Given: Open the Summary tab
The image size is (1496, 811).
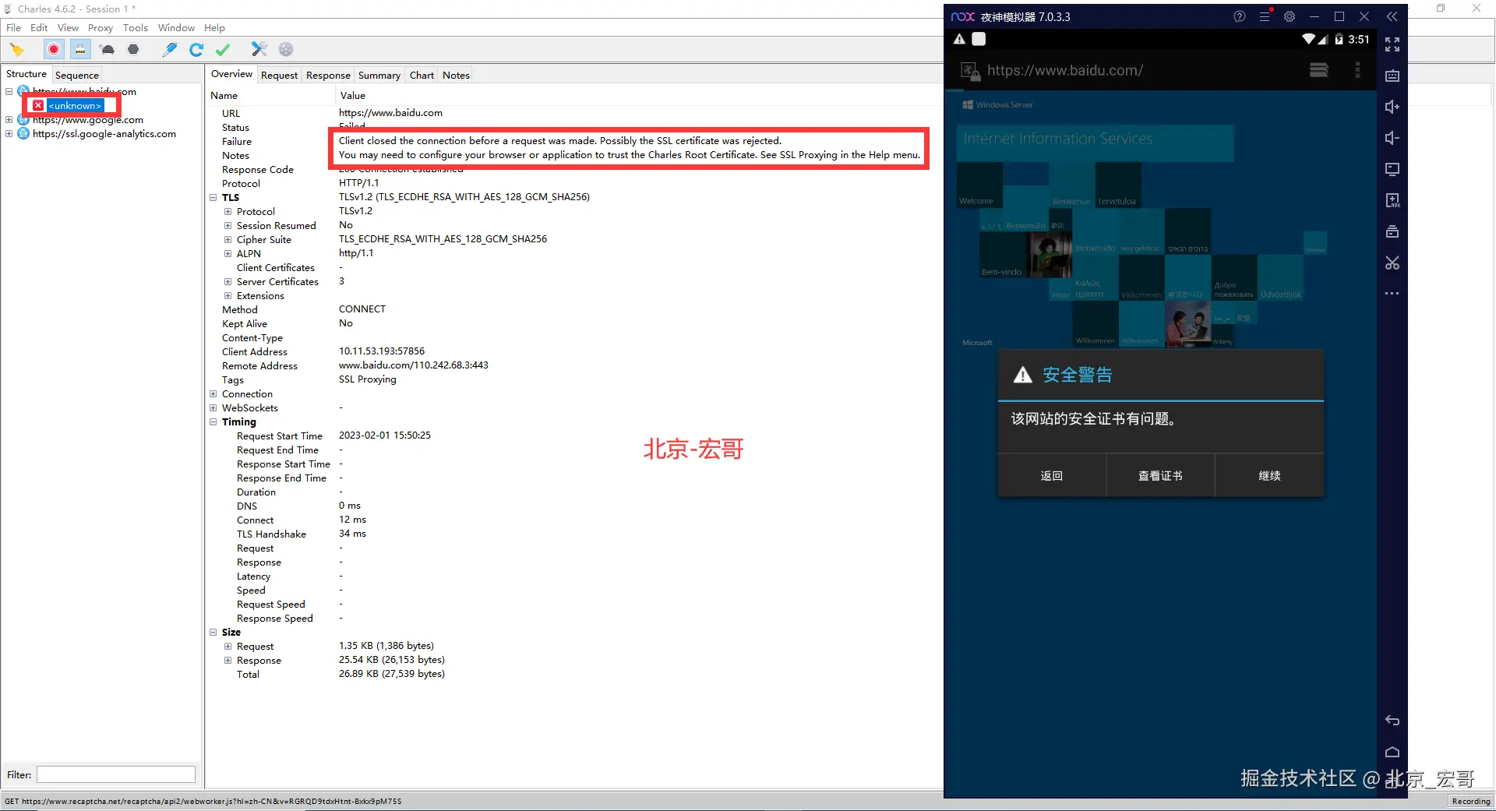Looking at the screenshot, I should [x=379, y=75].
